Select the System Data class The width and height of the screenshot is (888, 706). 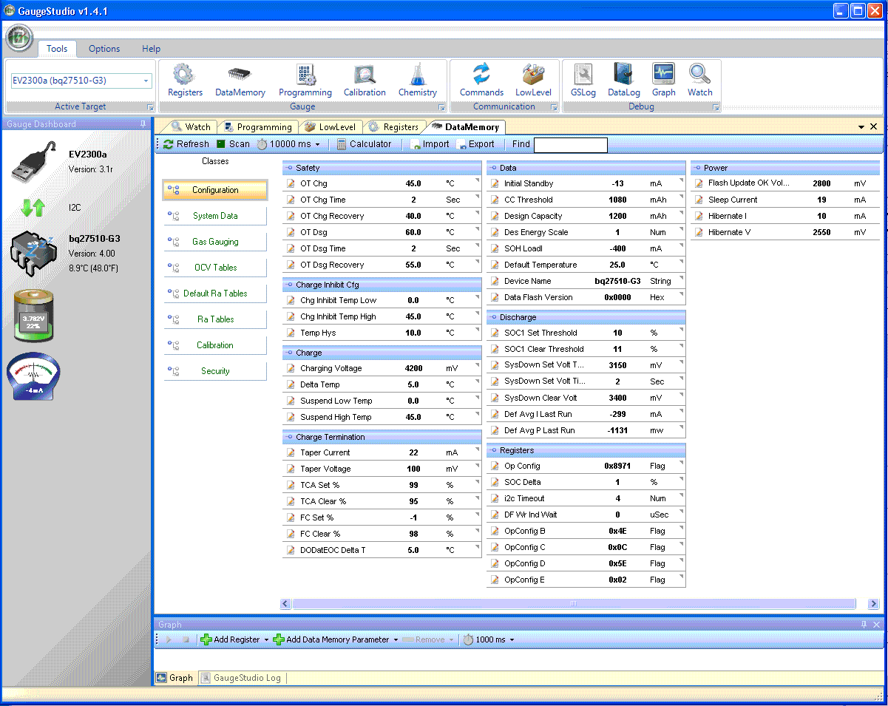(x=215, y=216)
